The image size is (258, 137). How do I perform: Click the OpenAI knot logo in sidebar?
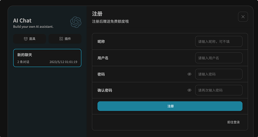coord(76,22)
